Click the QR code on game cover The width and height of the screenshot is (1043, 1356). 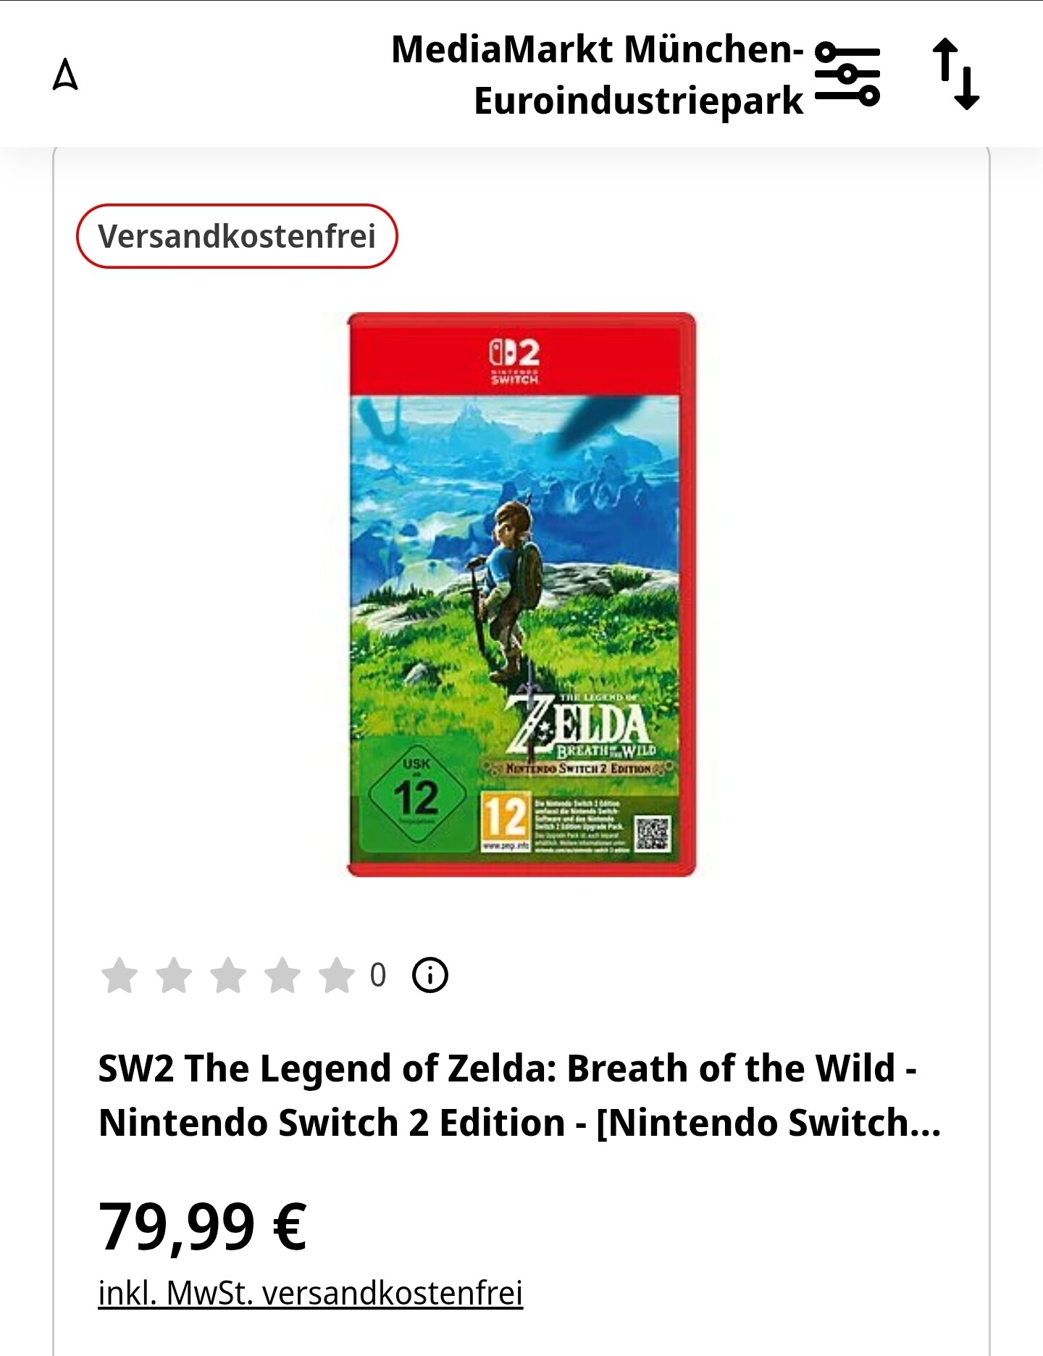tap(653, 833)
